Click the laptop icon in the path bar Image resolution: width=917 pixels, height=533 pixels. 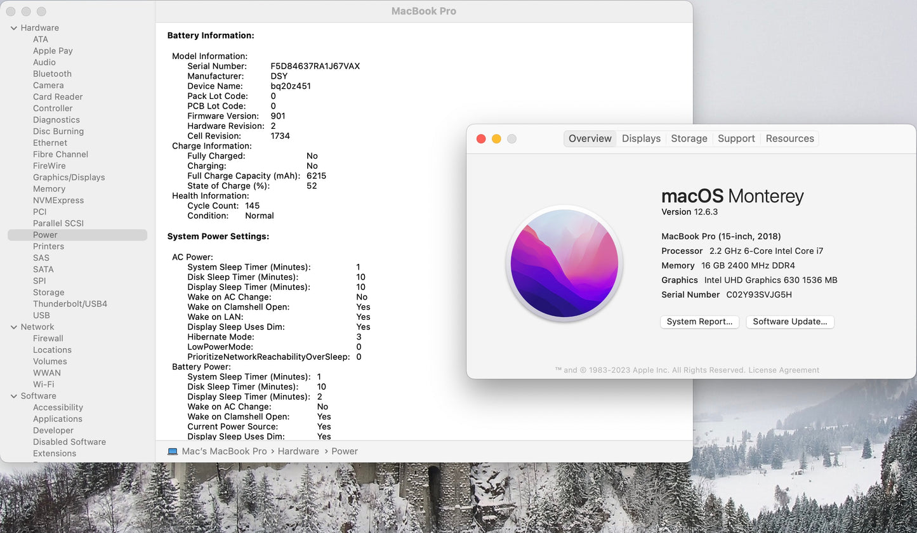(x=173, y=451)
